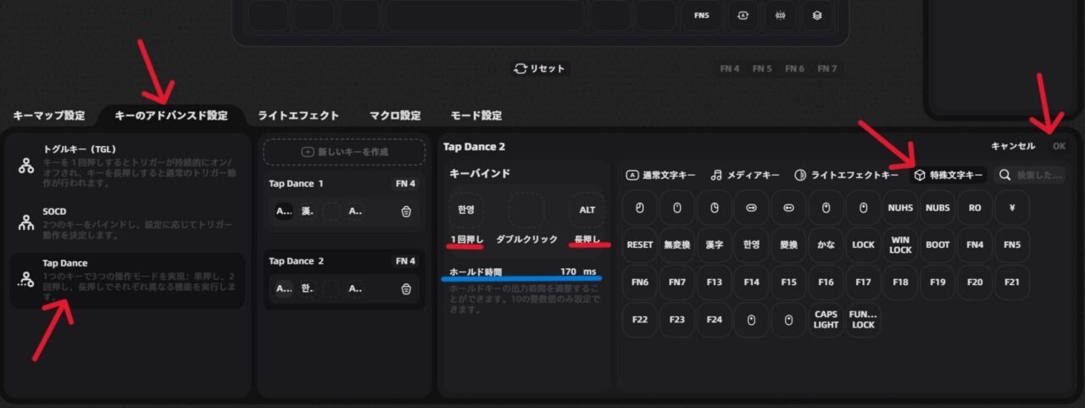Pick the CAPS LIGHT key
1085x408 pixels.
[826, 320]
